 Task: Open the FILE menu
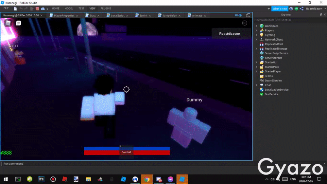pos(6,9)
